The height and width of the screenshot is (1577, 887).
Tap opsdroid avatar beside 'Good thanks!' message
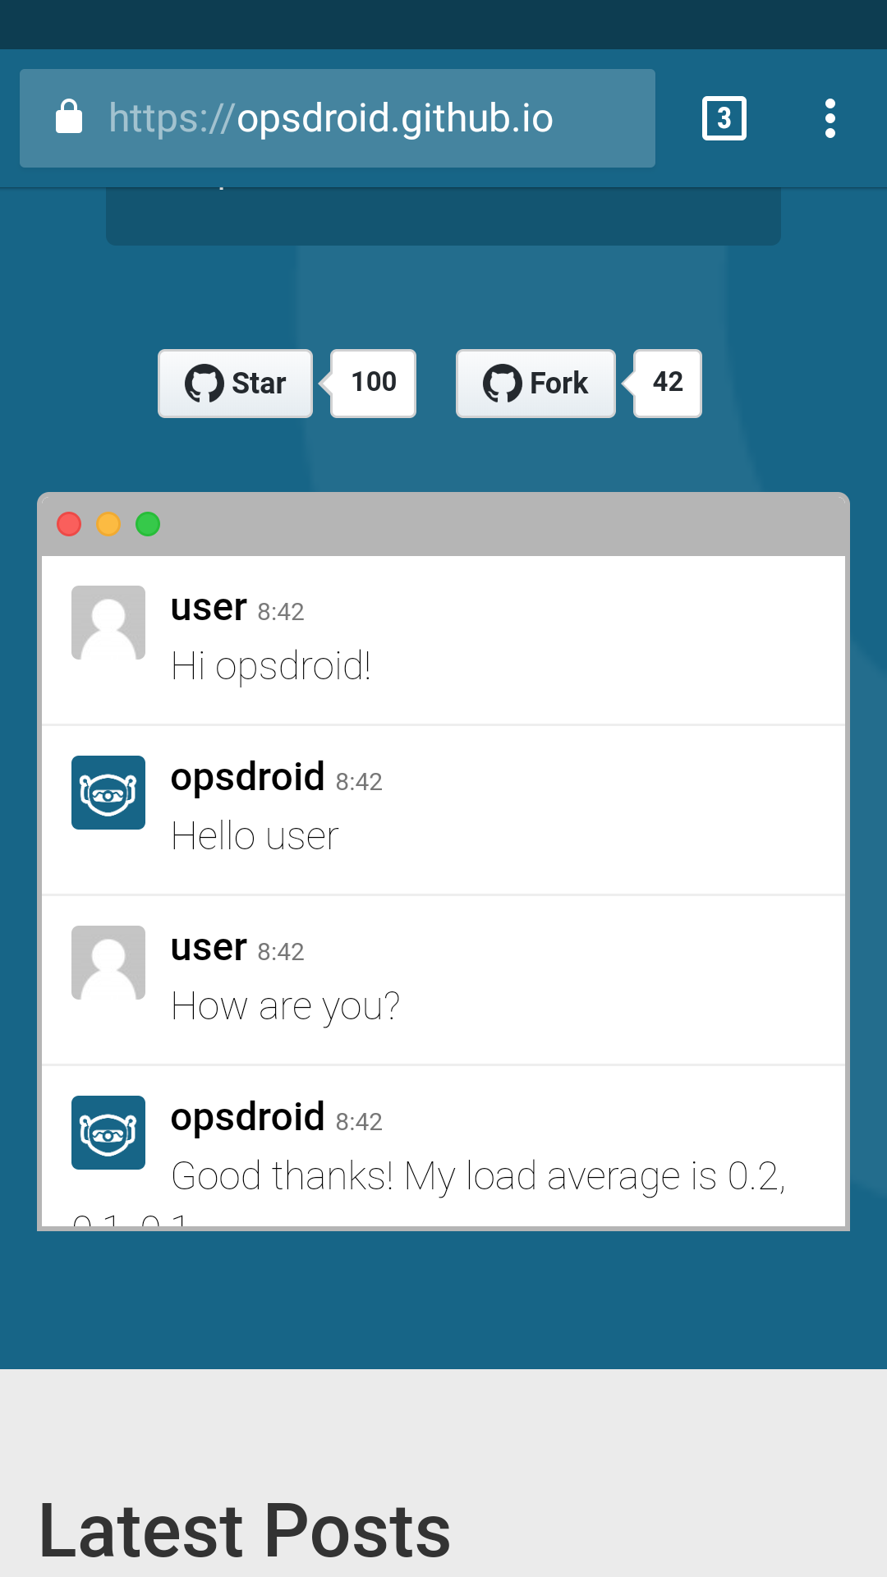[108, 1133]
